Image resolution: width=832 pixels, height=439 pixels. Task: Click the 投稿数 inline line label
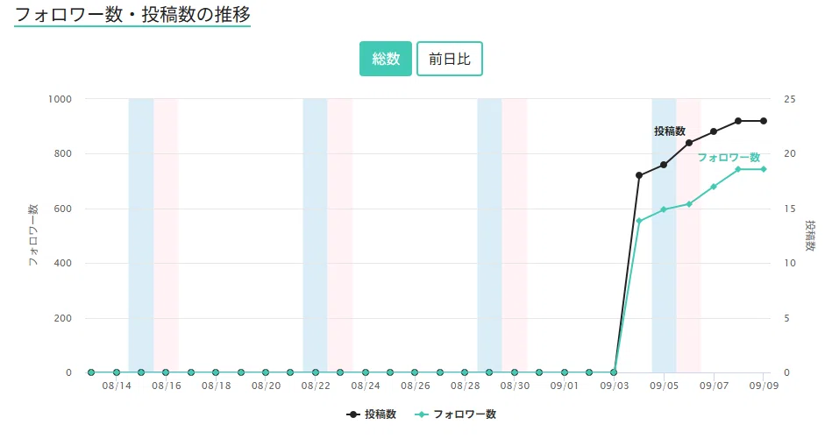pos(670,131)
